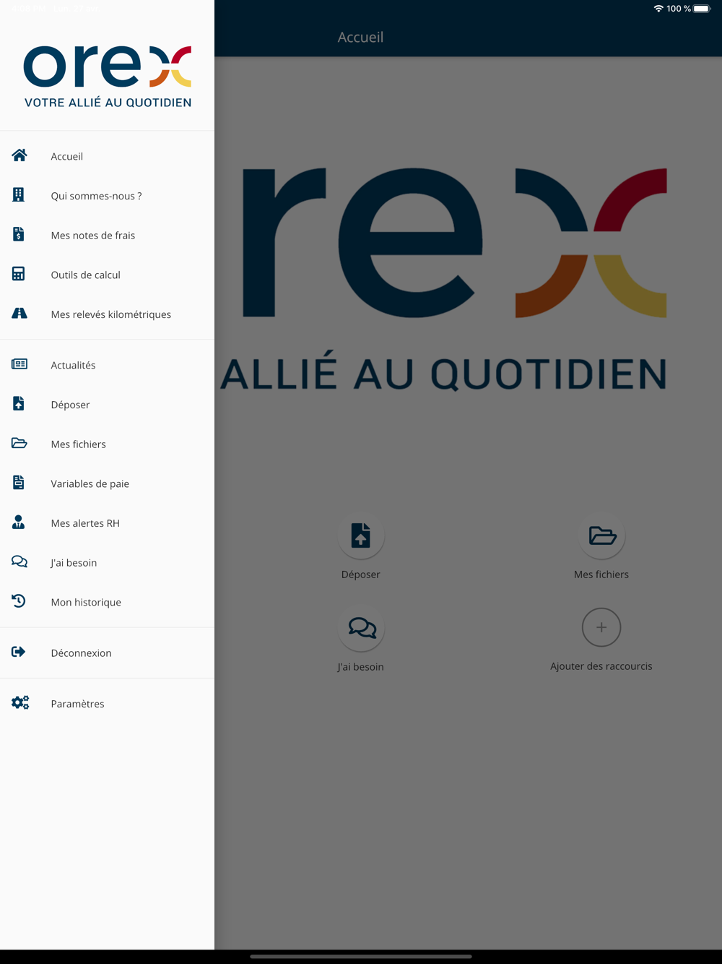Click the history clock icon
The height and width of the screenshot is (964, 722).
19,601
